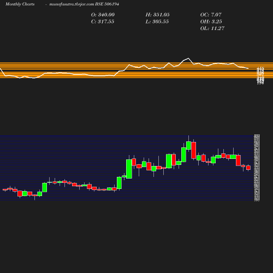The width and height of the screenshot is (273, 273).
Task: Click the "Monthly Charts" title text
Action: pyautogui.click(x=20, y=4)
